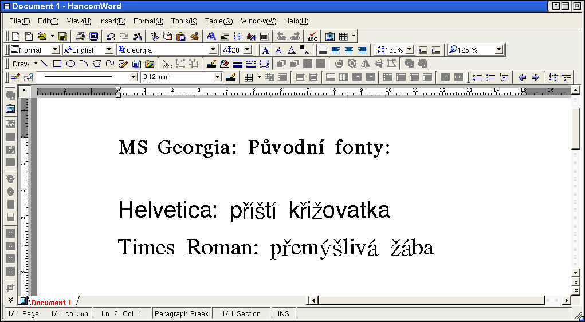Viewport: 585px width, 322px height.
Task: Toggle justified paragraph alignment
Action: tap(323, 50)
